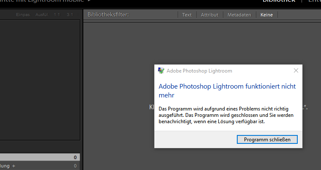The width and height of the screenshot is (321, 170).
Task: Click the plus next to 'lung' row
Action: click(x=14, y=166)
